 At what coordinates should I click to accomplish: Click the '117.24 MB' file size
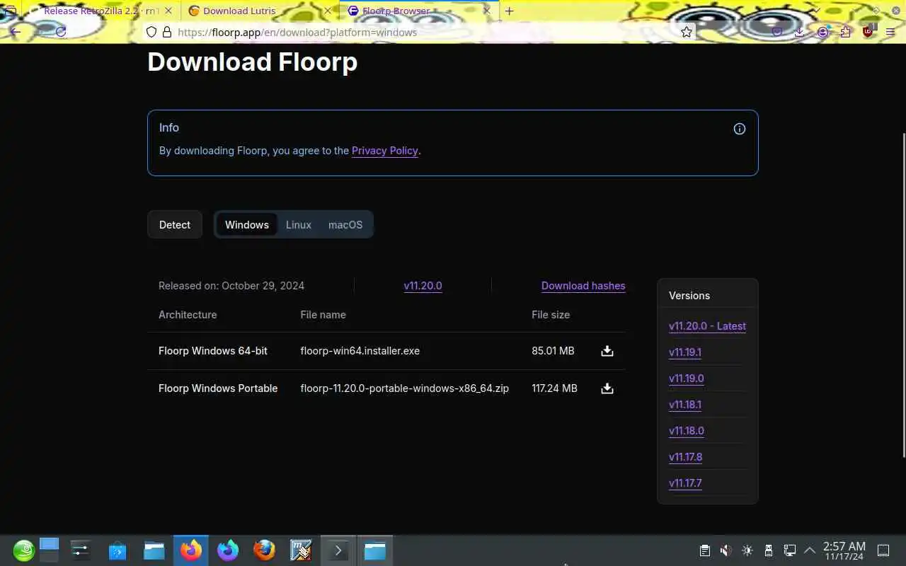tap(554, 388)
